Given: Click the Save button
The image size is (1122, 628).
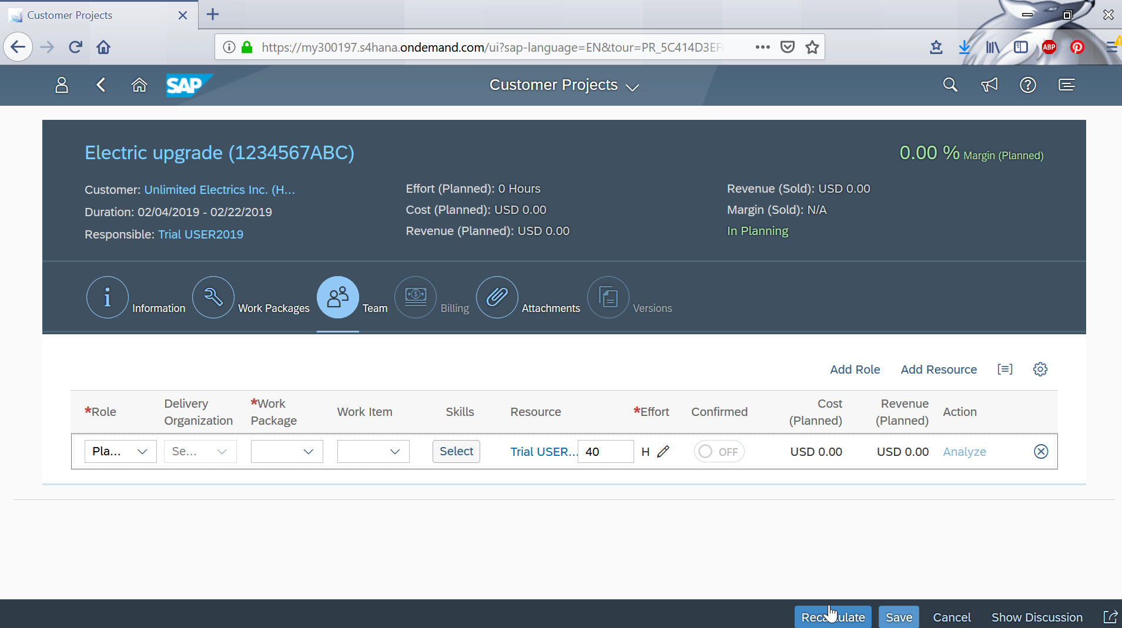Looking at the screenshot, I should 898,617.
